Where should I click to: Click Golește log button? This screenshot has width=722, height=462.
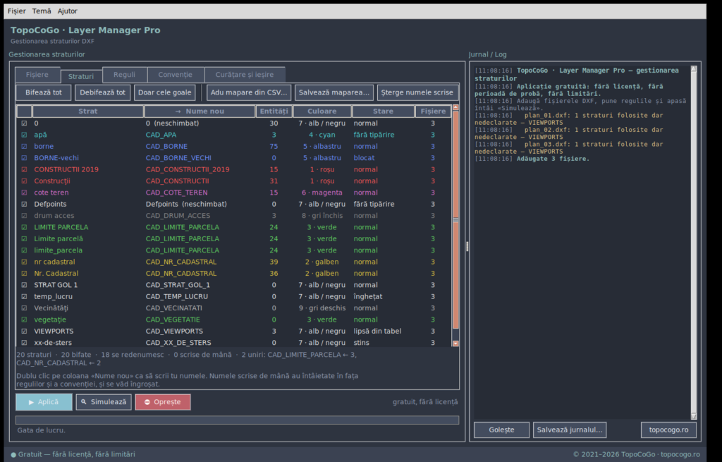(501, 430)
